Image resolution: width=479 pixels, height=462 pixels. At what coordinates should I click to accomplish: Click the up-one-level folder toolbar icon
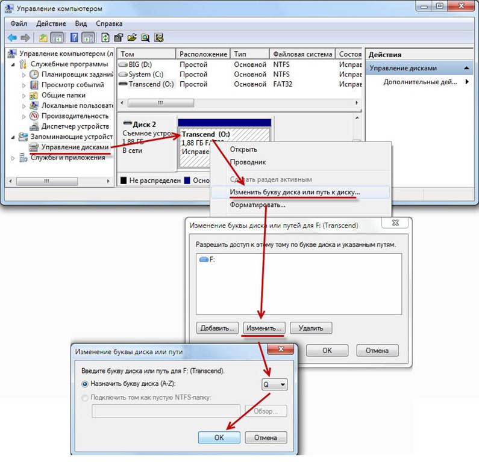point(43,37)
